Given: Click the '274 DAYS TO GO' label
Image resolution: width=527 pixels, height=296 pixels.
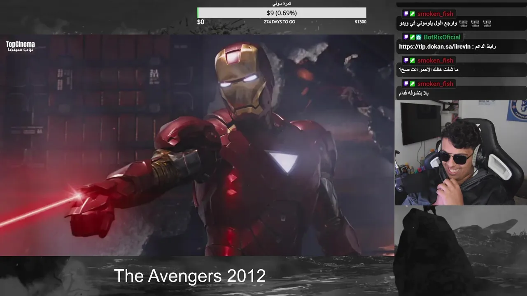Looking at the screenshot, I should pyautogui.click(x=280, y=22).
